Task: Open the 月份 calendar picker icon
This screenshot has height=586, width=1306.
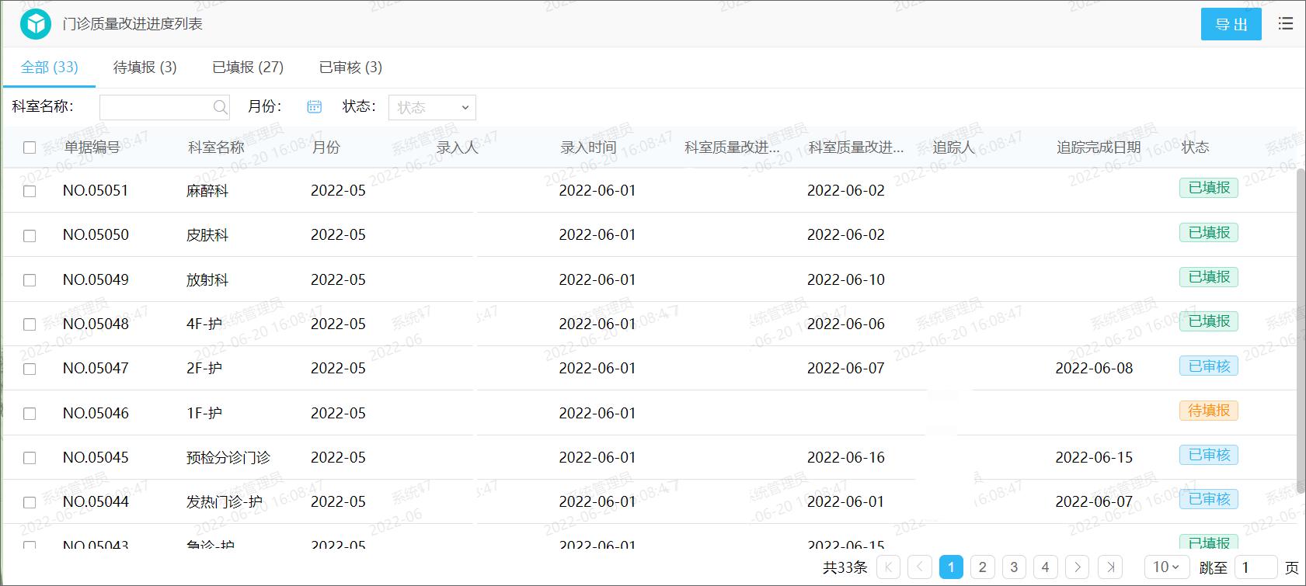Action: point(314,107)
